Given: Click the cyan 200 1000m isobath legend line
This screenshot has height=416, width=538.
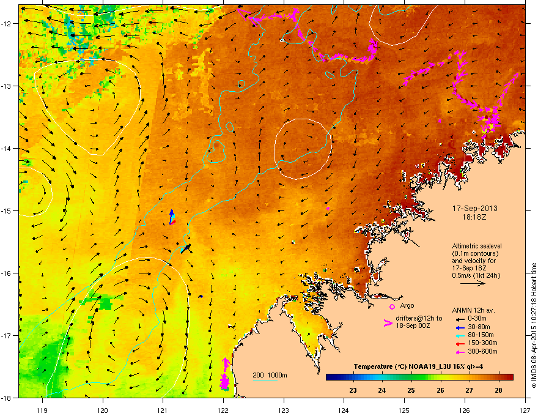Looking at the screenshot, I should coord(265,381).
